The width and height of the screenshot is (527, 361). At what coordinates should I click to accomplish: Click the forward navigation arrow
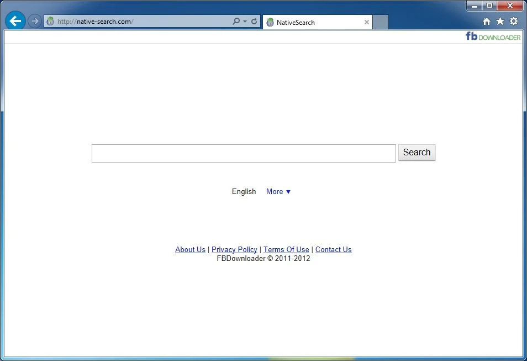34,21
